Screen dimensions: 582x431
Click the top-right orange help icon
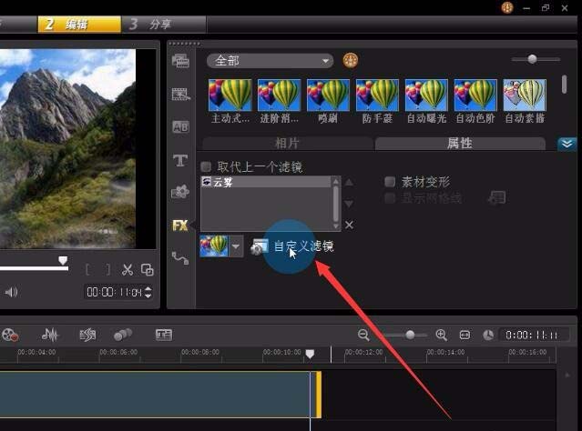pyautogui.click(x=507, y=7)
